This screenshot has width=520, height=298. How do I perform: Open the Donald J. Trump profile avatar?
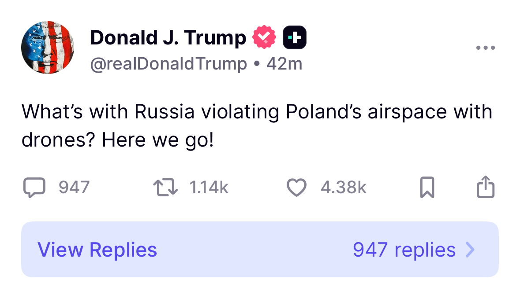click(48, 47)
